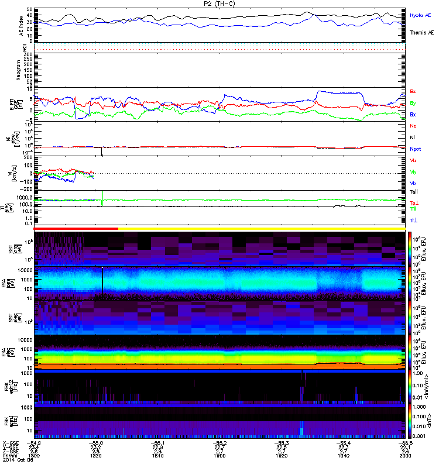439x468 pixels.
Task: Click the yellow segment of the status bar
Action: [x=262, y=229]
